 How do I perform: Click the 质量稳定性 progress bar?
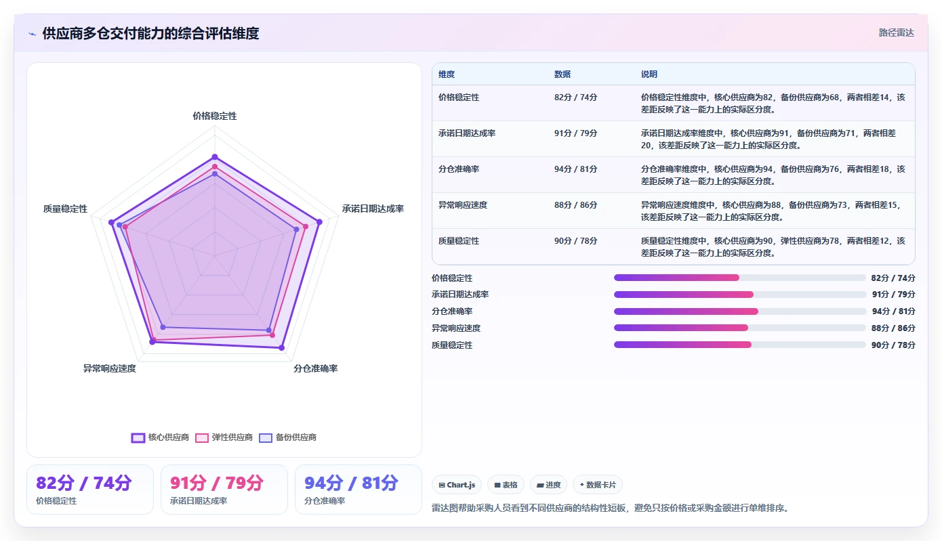pos(740,345)
